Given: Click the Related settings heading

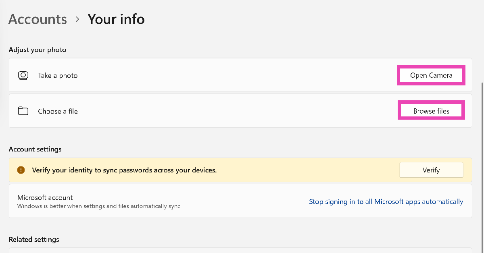Looking at the screenshot, I should 34,239.
